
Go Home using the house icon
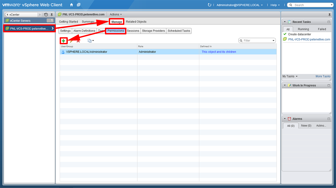click(x=71, y=5)
